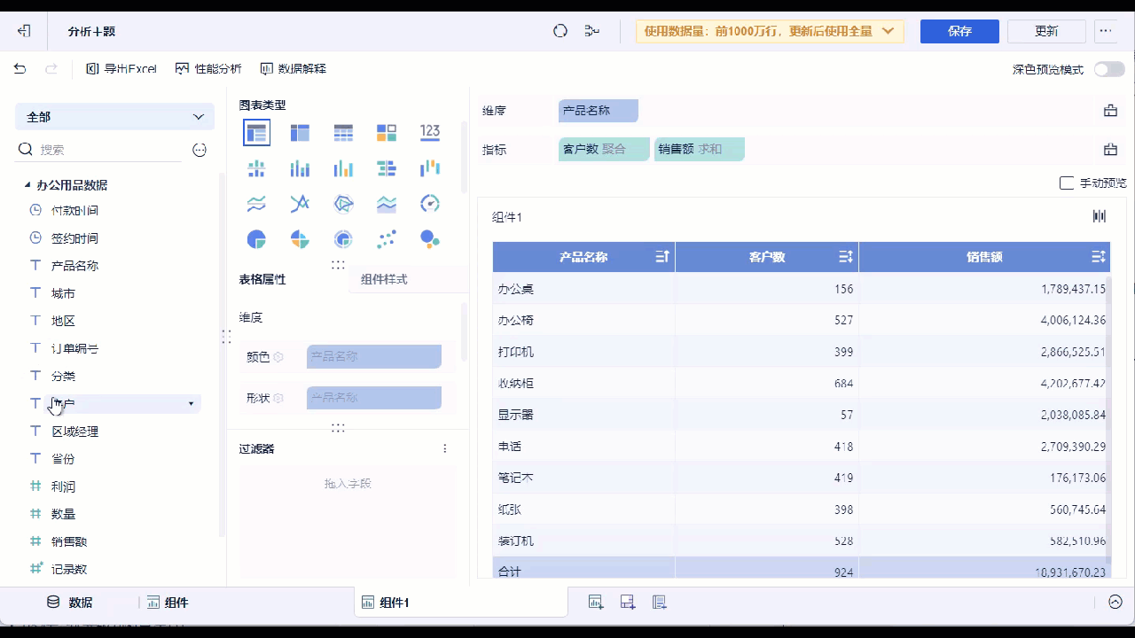Open the dimension shelf toolbox icon
Image resolution: width=1135 pixels, height=638 pixels.
coord(1110,111)
